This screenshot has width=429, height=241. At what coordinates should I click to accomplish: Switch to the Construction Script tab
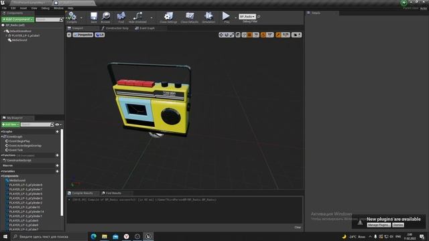[117, 28]
